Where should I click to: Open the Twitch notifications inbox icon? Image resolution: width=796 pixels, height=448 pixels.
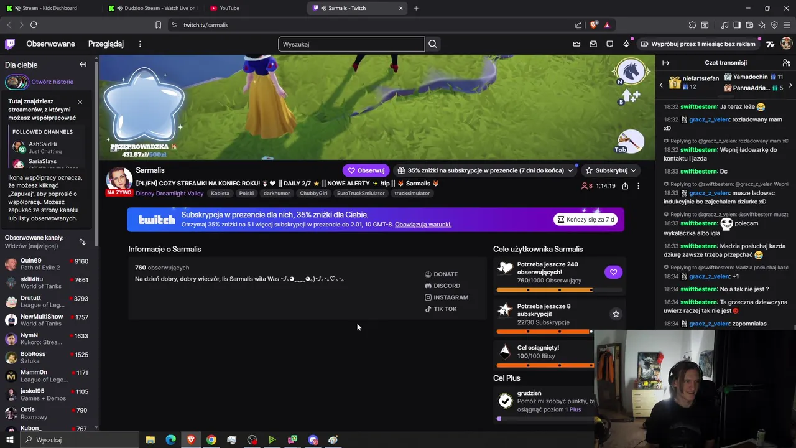pyautogui.click(x=593, y=44)
